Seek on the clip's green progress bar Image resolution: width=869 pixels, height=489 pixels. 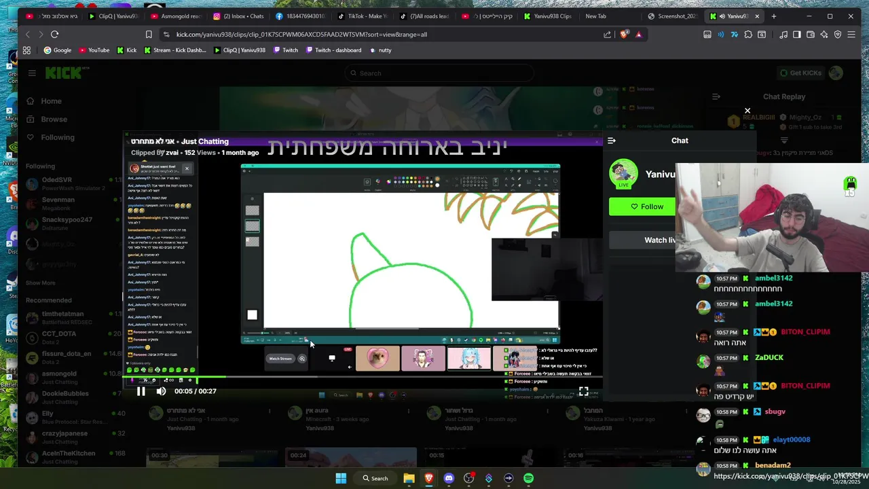(363, 378)
